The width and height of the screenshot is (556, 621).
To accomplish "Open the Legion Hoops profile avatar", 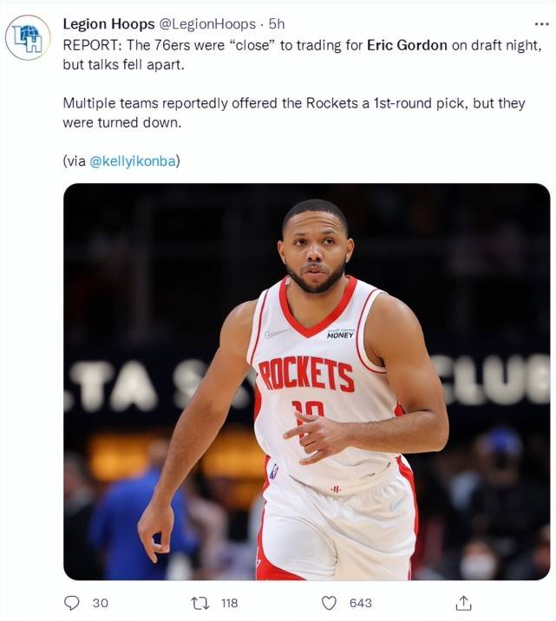I will (x=28, y=37).
